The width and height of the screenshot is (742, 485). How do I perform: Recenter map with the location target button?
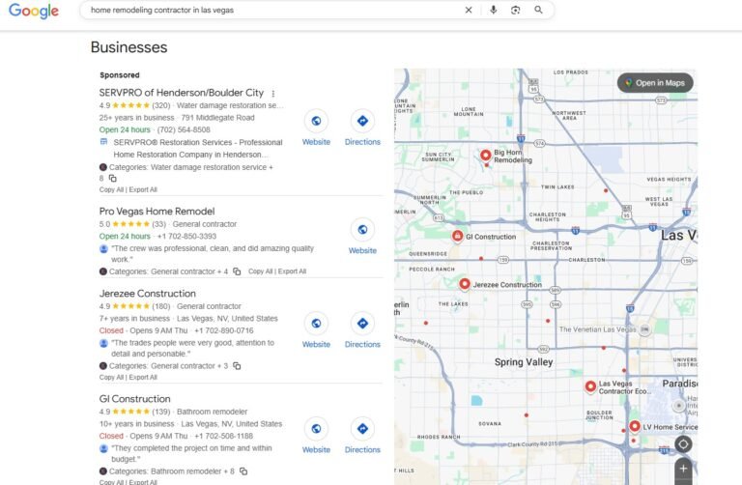pos(683,444)
